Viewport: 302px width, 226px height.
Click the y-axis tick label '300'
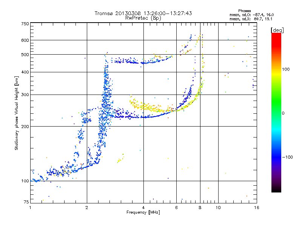(25, 95)
